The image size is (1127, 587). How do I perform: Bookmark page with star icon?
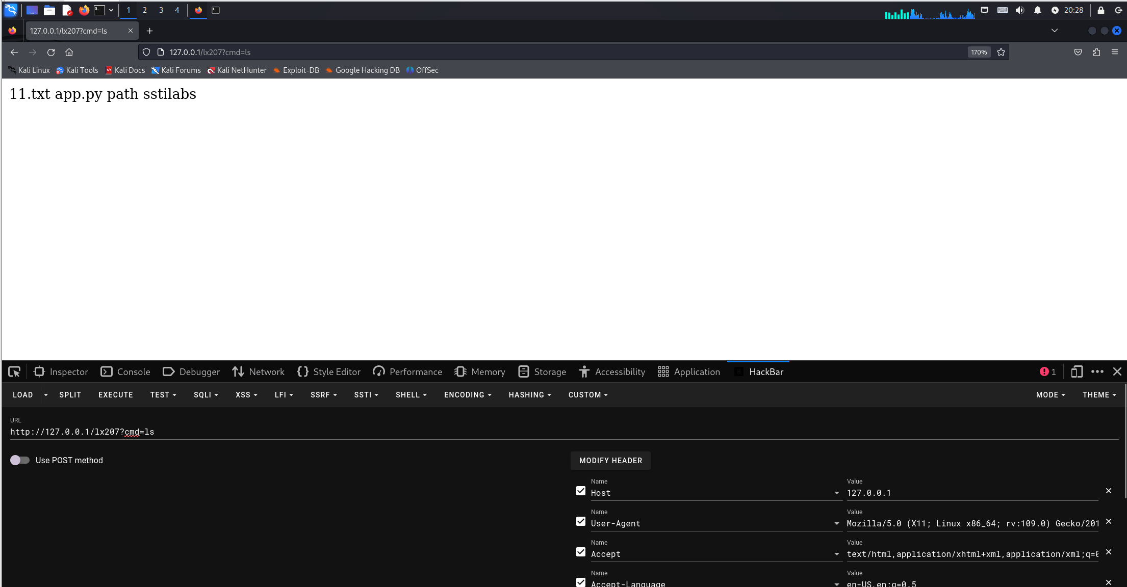(1001, 52)
